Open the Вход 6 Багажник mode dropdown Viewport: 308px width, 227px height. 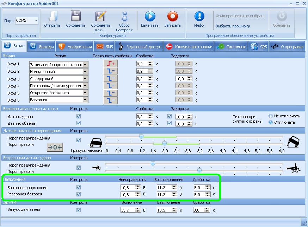85,100
